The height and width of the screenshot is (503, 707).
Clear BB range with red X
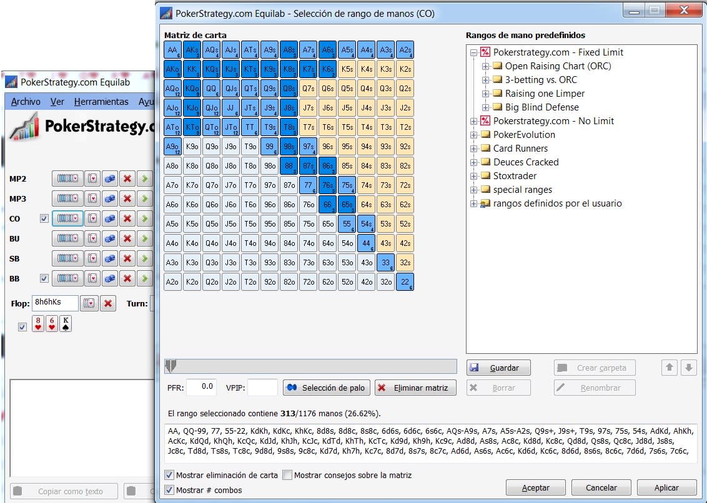coord(127,278)
